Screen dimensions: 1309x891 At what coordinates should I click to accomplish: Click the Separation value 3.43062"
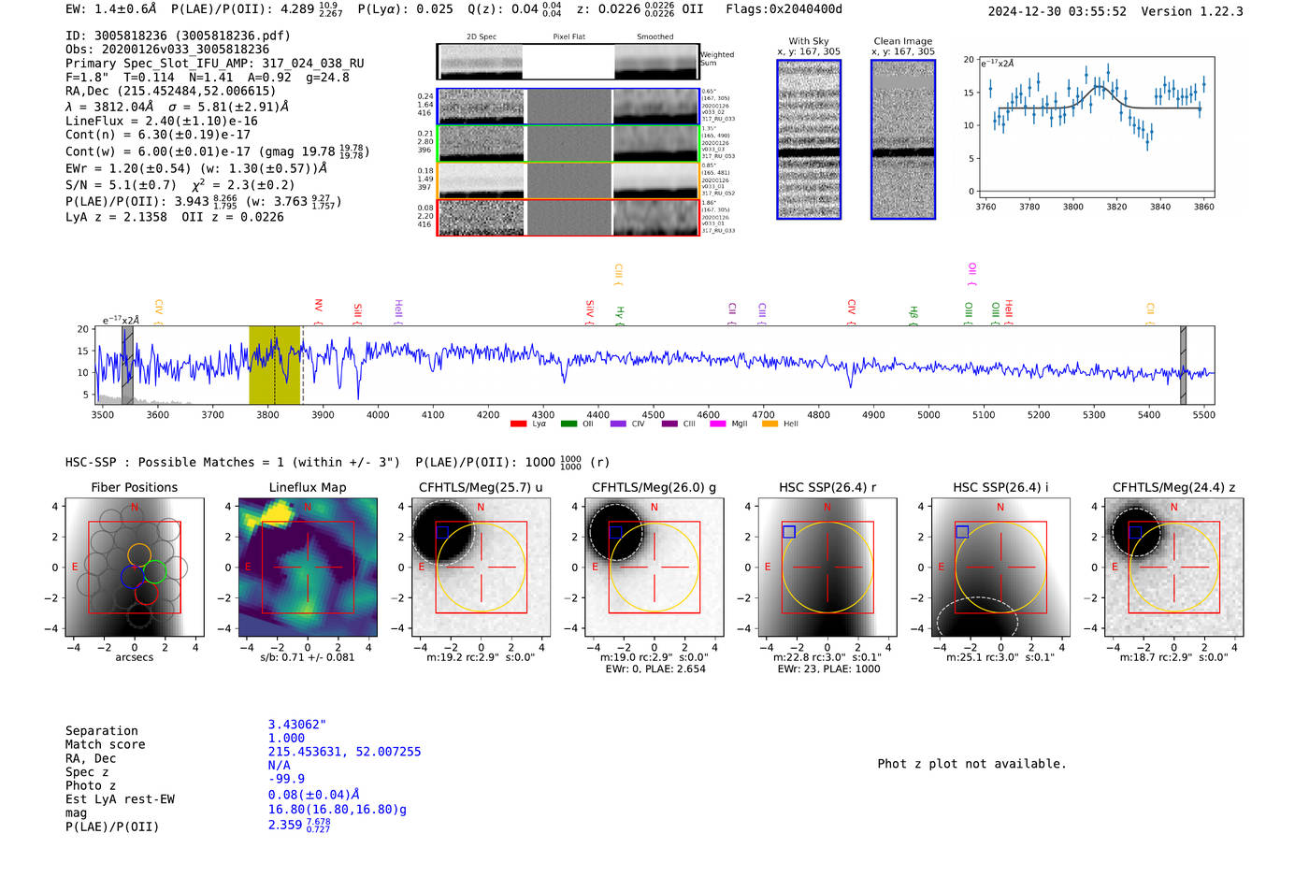[297, 725]
